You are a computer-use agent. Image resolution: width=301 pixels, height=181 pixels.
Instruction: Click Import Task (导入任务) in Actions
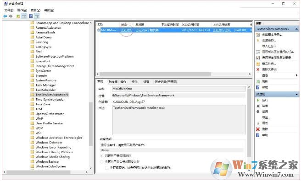click(269, 46)
